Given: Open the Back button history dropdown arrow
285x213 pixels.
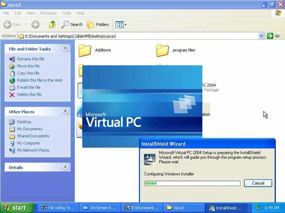Looking at the screenshot, I should [25, 24].
